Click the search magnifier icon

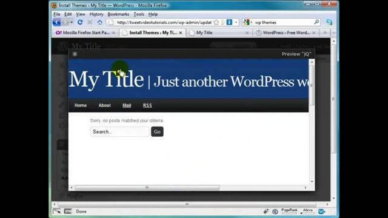click(x=316, y=22)
